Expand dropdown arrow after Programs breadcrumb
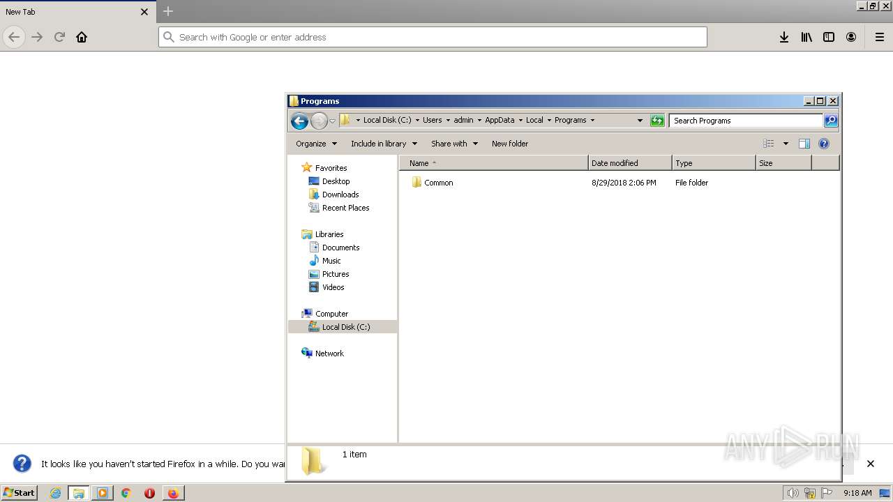The width and height of the screenshot is (893, 502). point(592,120)
